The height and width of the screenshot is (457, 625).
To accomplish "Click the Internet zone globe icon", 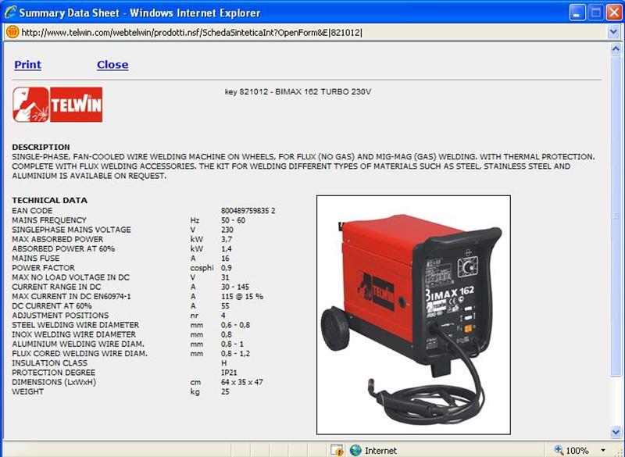I will 355,450.
